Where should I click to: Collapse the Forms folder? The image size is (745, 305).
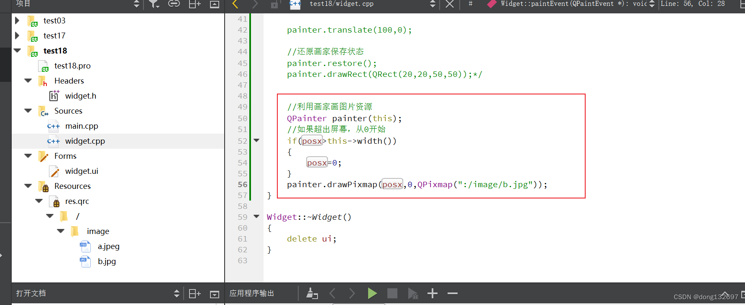click(x=28, y=156)
